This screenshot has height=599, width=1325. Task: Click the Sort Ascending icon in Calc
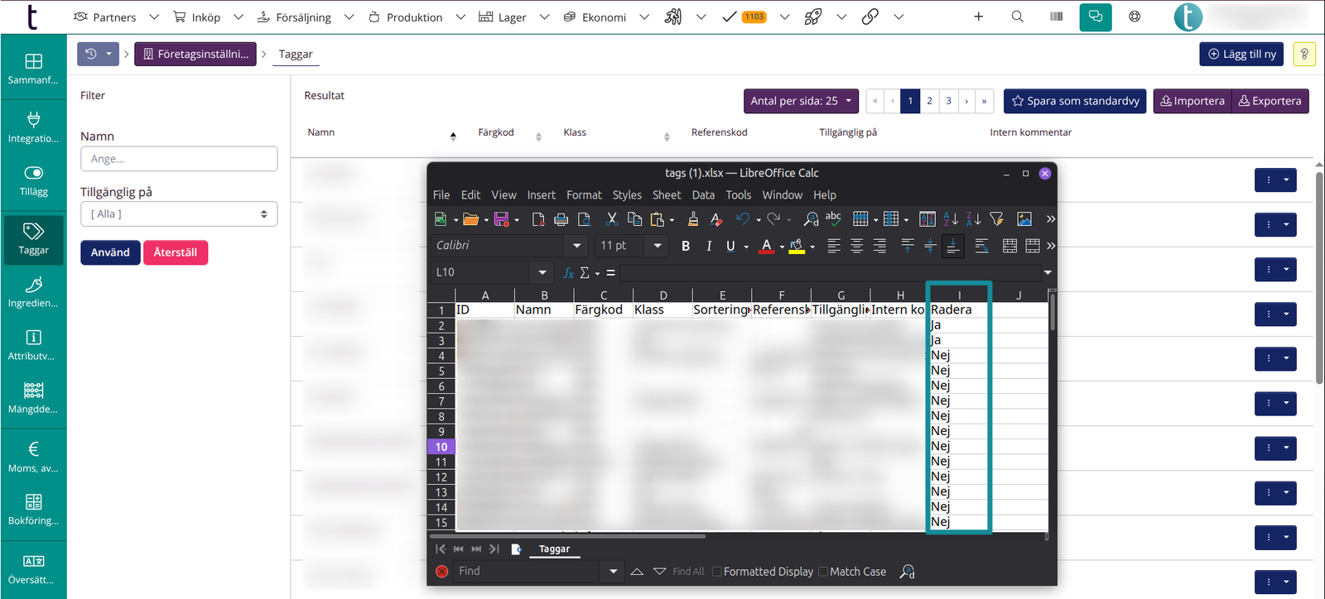pos(951,219)
